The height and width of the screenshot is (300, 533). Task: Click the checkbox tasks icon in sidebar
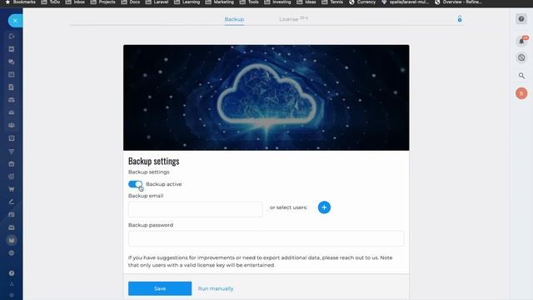[x=11, y=138]
